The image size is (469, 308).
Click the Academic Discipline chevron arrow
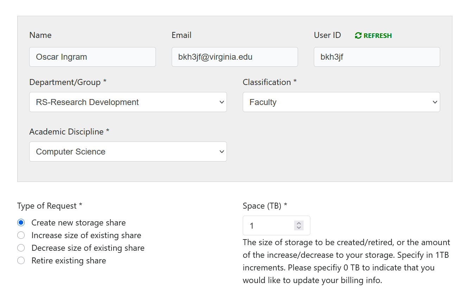(x=222, y=152)
